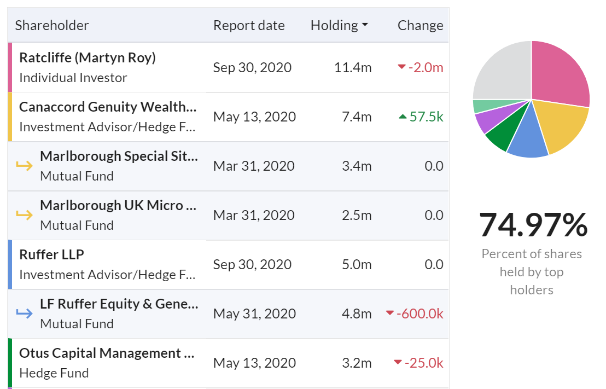This screenshot has width=606, height=389.
Task: Sort by the Holding column dropdown arrow
Action: 365,26
